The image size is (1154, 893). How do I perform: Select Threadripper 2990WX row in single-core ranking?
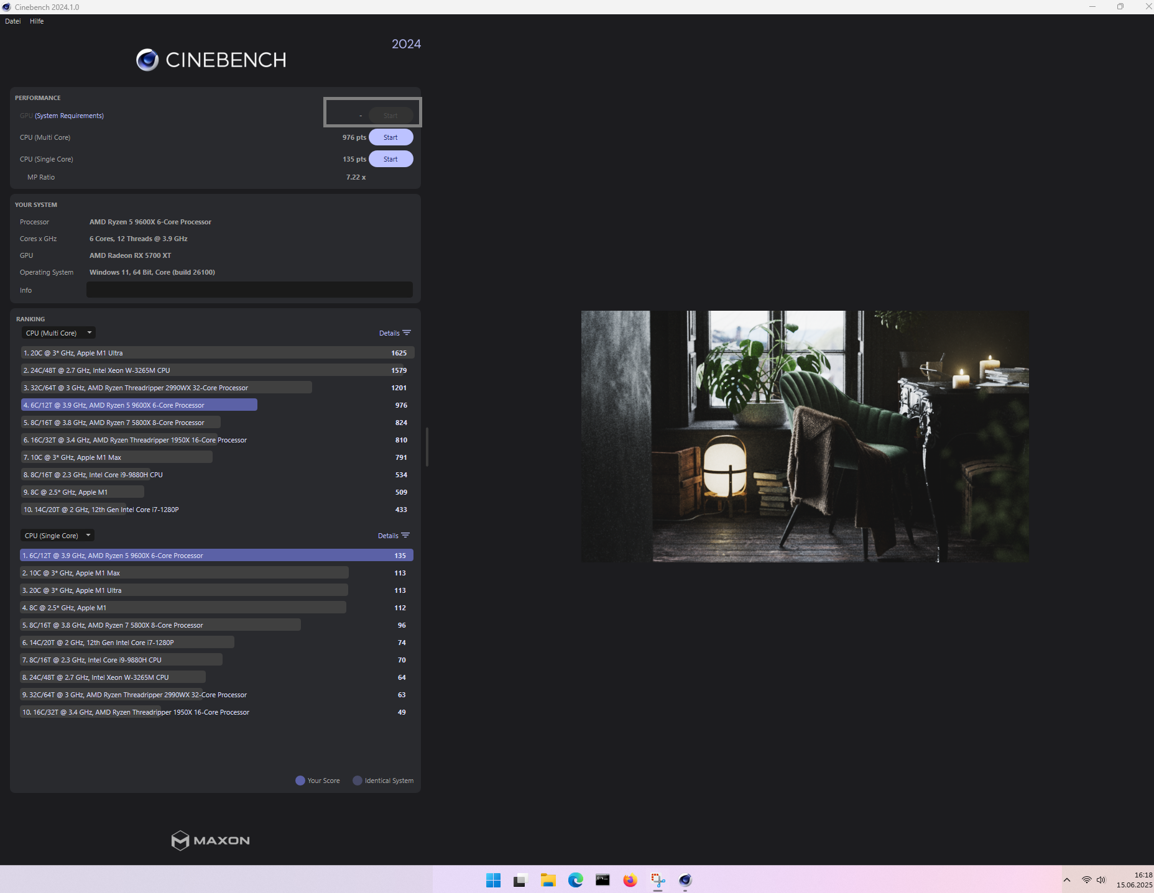pos(216,695)
